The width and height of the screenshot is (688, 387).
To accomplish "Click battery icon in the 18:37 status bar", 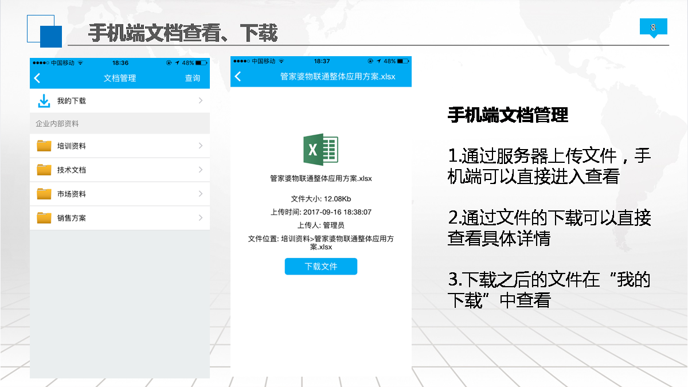I will point(403,61).
